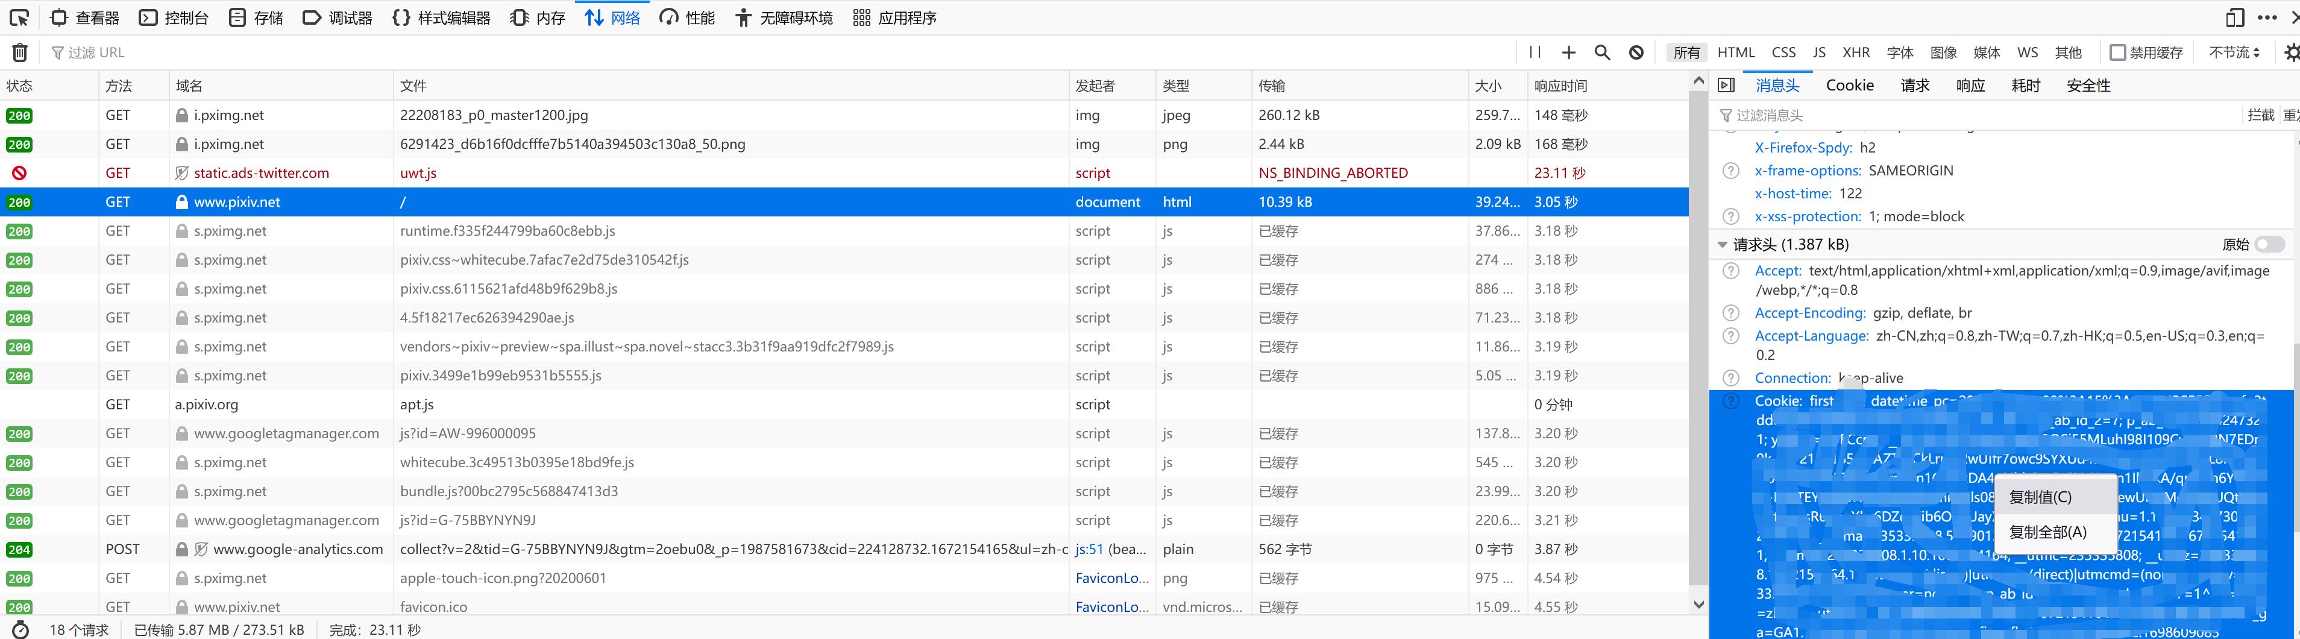
Task: Filter requests by XHR
Action: coord(1856,52)
